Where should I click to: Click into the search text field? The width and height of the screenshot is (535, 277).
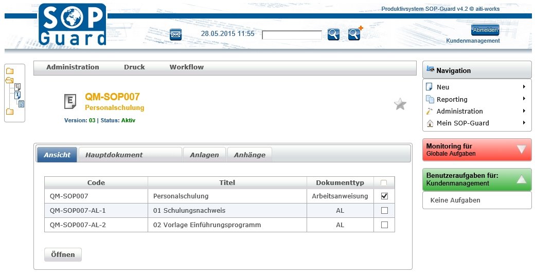coord(292,35)
